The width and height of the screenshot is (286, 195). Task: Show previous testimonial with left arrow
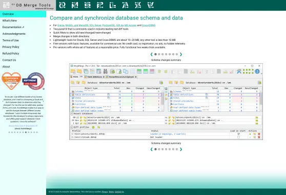(3, 101)
